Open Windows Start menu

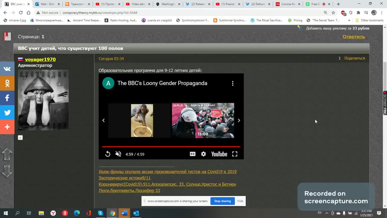point(6,213)
